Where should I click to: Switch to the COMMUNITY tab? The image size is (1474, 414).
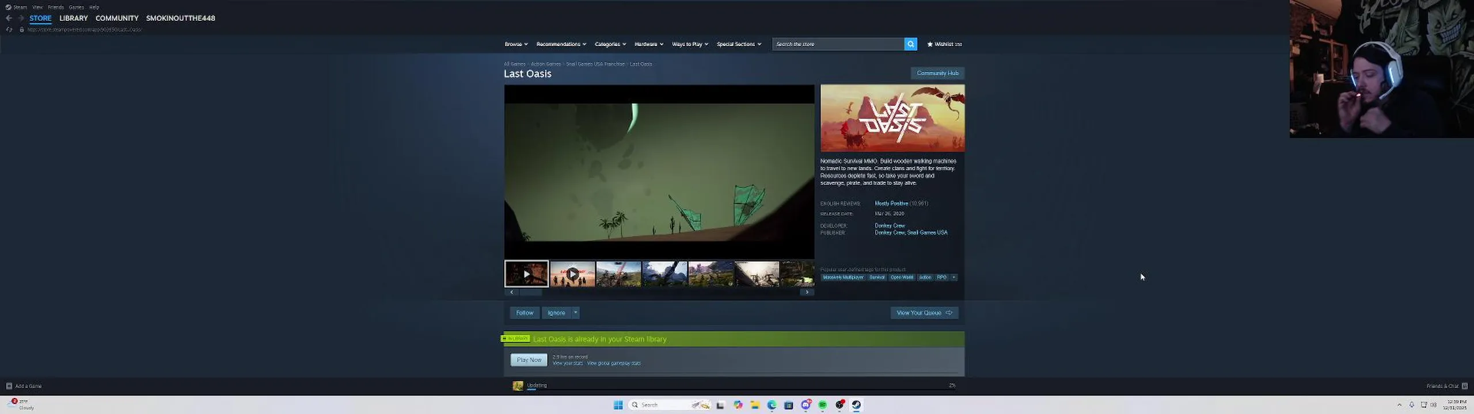[x=117, y=18]
